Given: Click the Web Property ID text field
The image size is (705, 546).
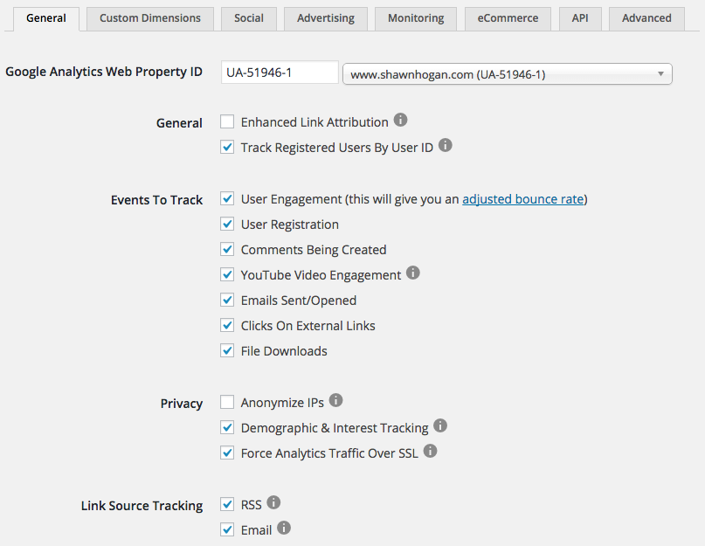Looking at the screenshot, I should [x=279, y=73].
